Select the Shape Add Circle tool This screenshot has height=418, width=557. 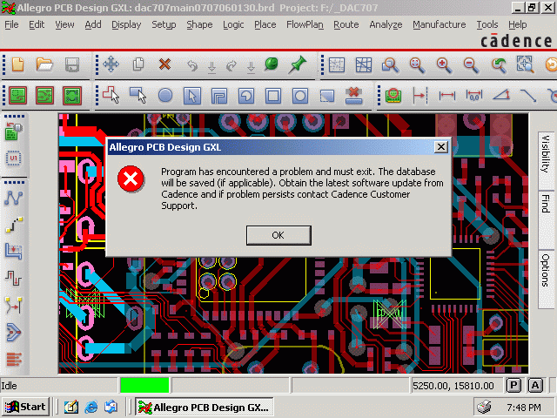click(x=165, y=95)
